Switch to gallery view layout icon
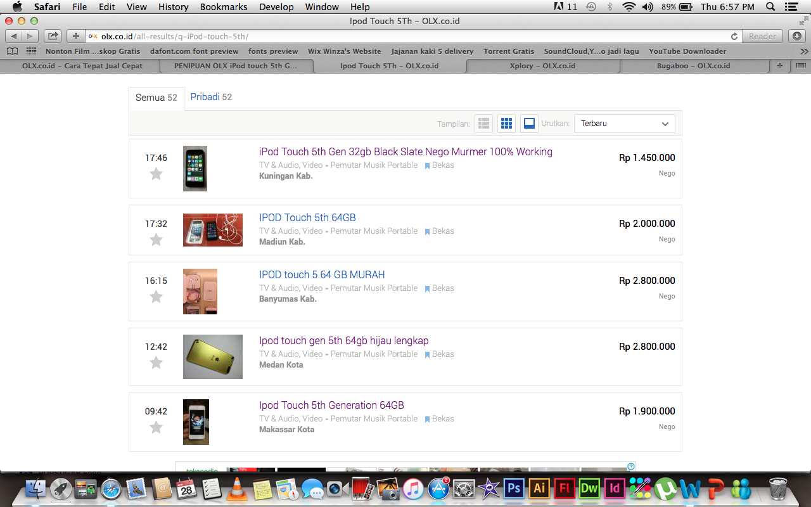The height and width of the screenshot is (507, 811). pos(529,124)
